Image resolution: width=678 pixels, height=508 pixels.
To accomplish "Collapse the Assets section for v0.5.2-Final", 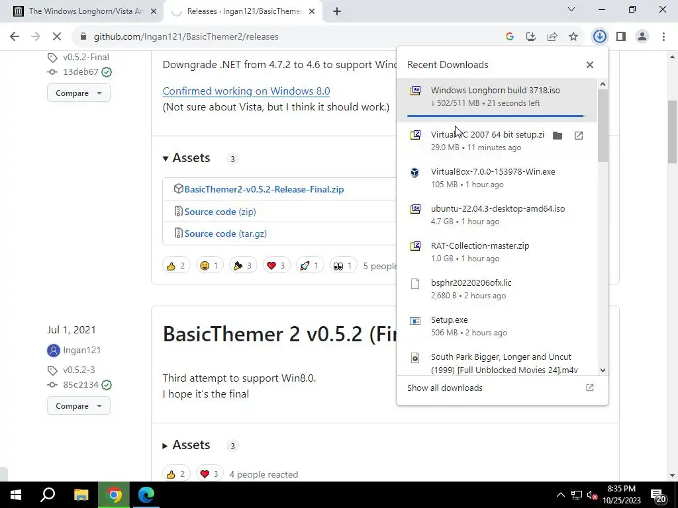I will coord(186,158).
